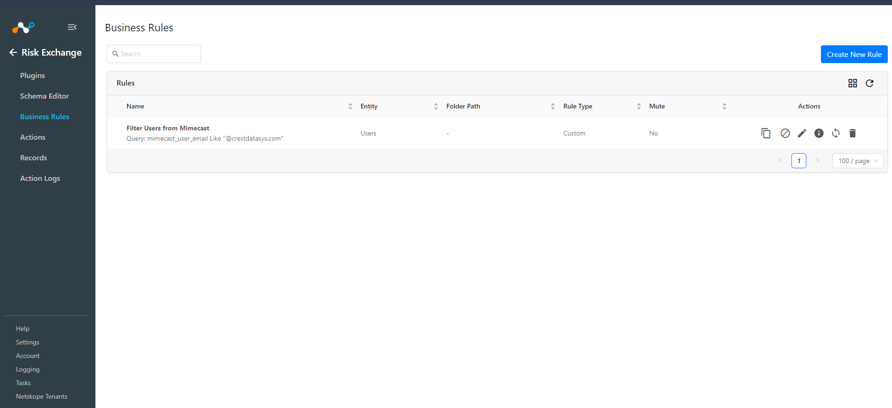Open Account link
The image size is (892, 408).
click(28, 356)
